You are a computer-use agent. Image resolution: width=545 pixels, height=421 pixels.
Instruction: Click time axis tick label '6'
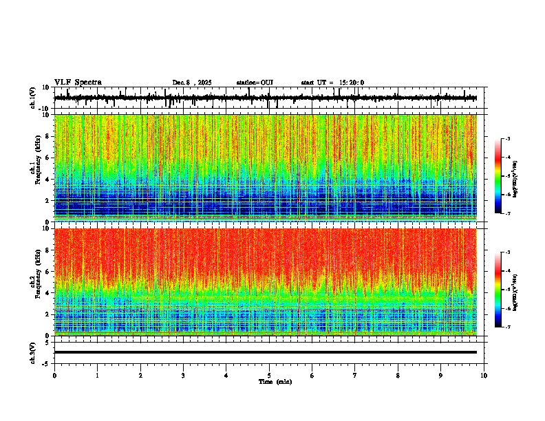coord(312,376)
